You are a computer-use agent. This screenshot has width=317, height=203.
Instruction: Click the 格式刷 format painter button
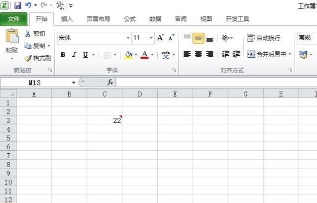(x=38, y=58)
